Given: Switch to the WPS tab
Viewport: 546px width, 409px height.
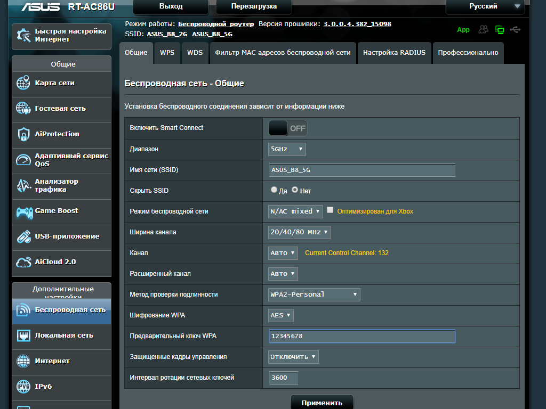Looking at the screenshot, I should (x=167, y=53).
